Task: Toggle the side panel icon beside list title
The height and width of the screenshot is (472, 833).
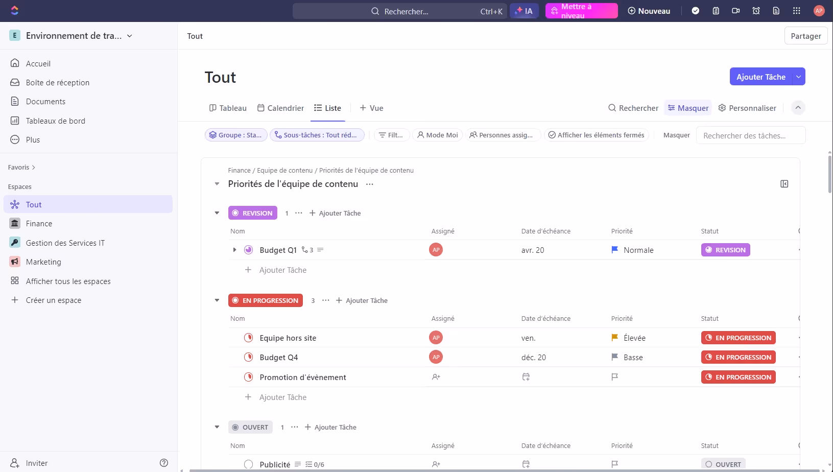Action: (784, 184)
